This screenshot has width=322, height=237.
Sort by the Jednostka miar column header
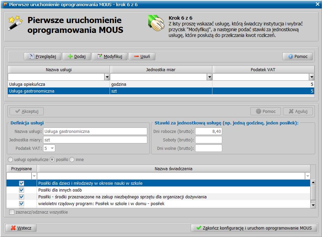161,70
